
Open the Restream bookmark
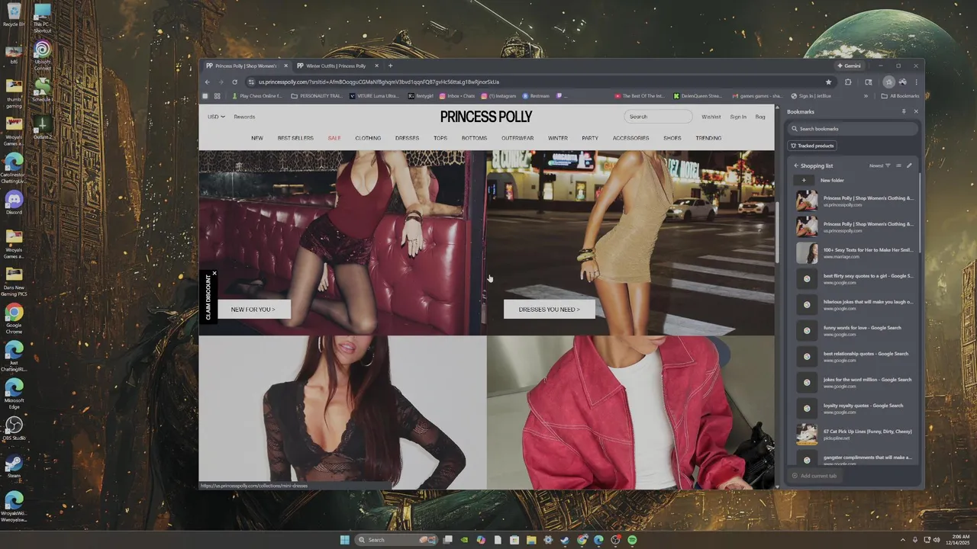tap(536, 96)
